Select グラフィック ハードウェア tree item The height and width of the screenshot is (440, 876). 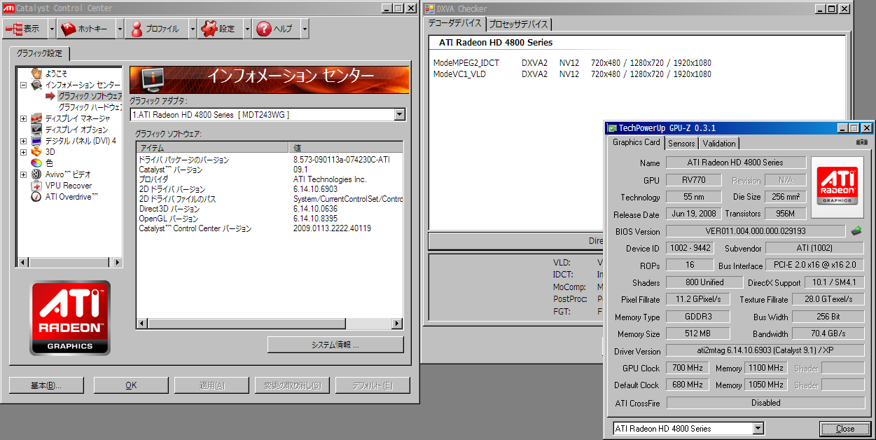[90, 107]
